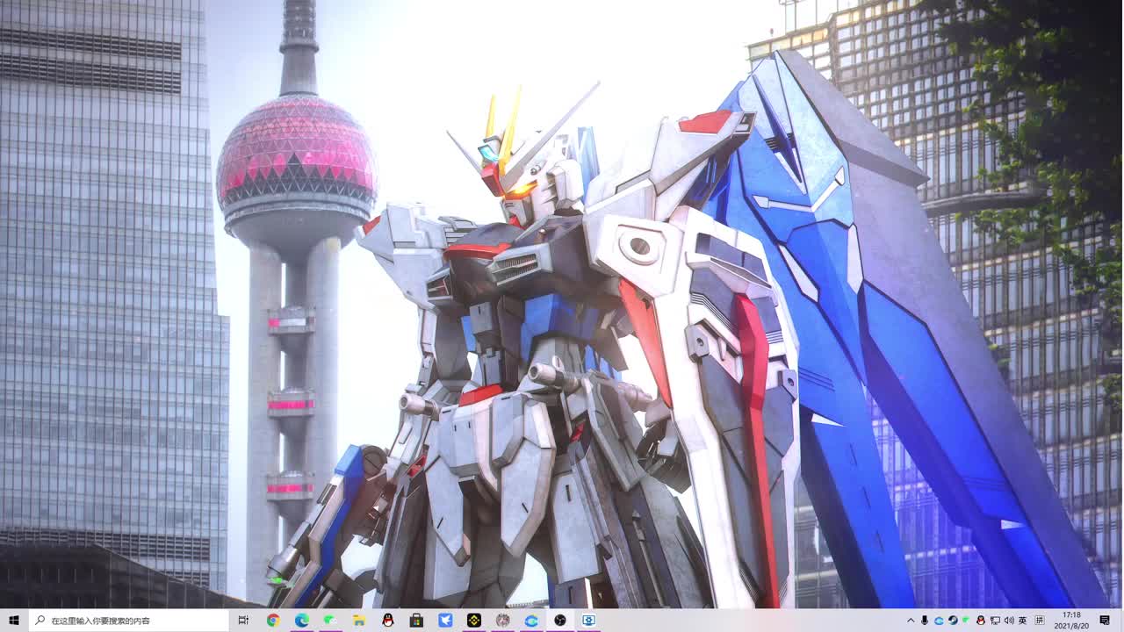Toggle the 英 input language indicator
1124x632 pixels.
1023,620
